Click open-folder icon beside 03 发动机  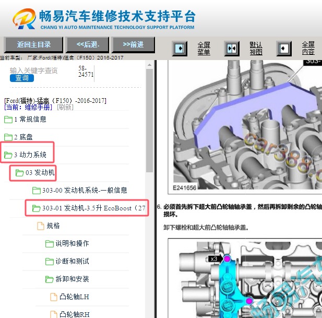[x=20, y=173]
